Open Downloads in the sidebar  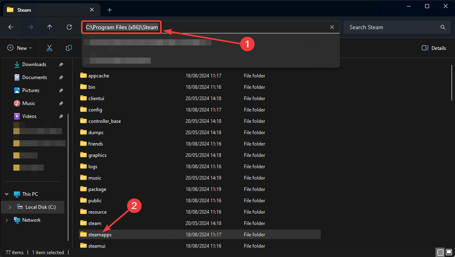pyautogui.click(x=34, y=64)
